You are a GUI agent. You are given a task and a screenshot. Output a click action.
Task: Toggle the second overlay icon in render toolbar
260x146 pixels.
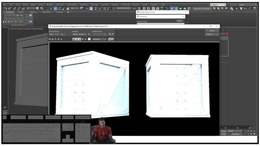tap(113, 39)
